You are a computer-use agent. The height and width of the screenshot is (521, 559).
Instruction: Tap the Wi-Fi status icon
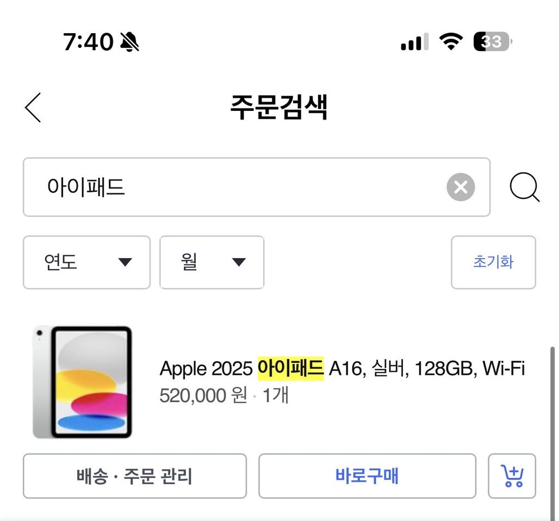click(x=451, y=41)
